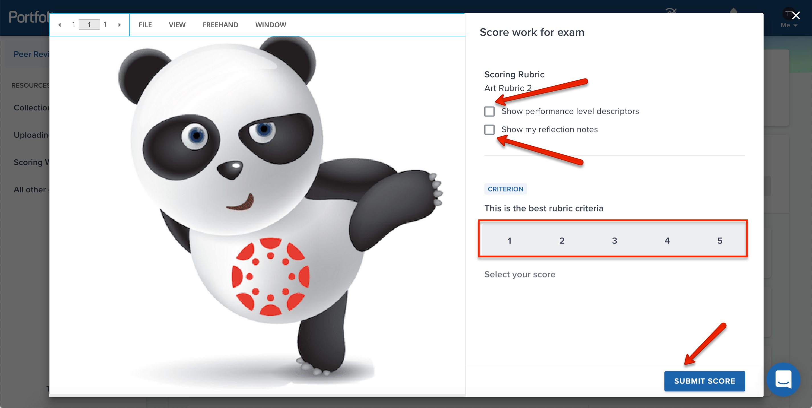Open the FREEHAND menu

[220, 25]
